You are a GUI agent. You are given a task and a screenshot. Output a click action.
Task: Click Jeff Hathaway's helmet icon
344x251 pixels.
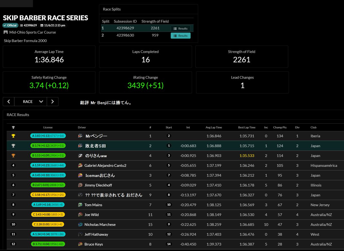click(x=80, y=234)
